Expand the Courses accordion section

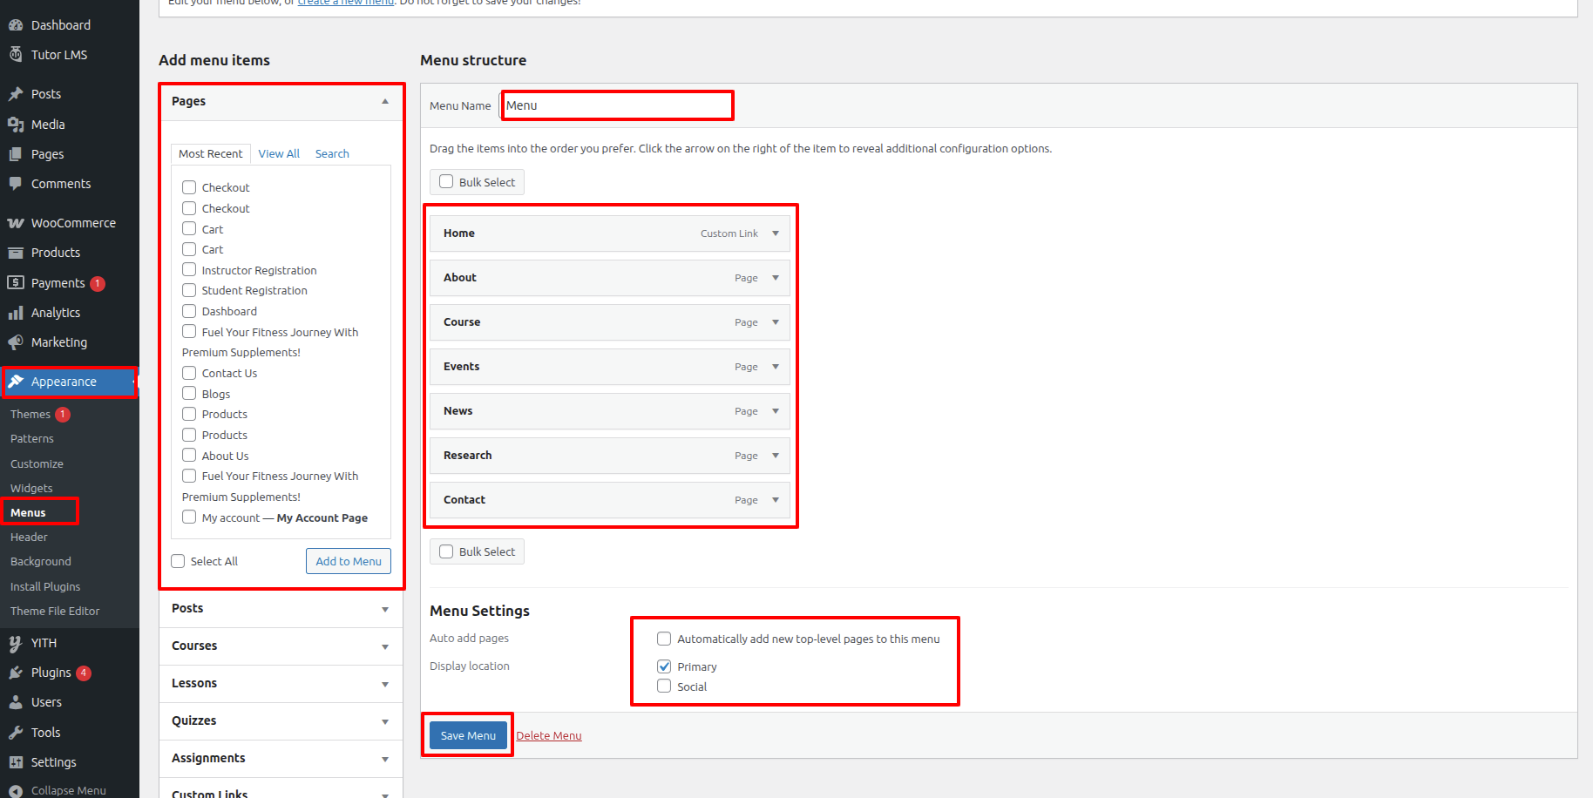click(x=281, y=646)
